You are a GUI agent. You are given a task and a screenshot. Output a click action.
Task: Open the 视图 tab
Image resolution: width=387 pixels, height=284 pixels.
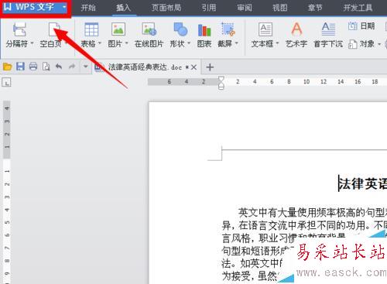click(x=280, y=8)
